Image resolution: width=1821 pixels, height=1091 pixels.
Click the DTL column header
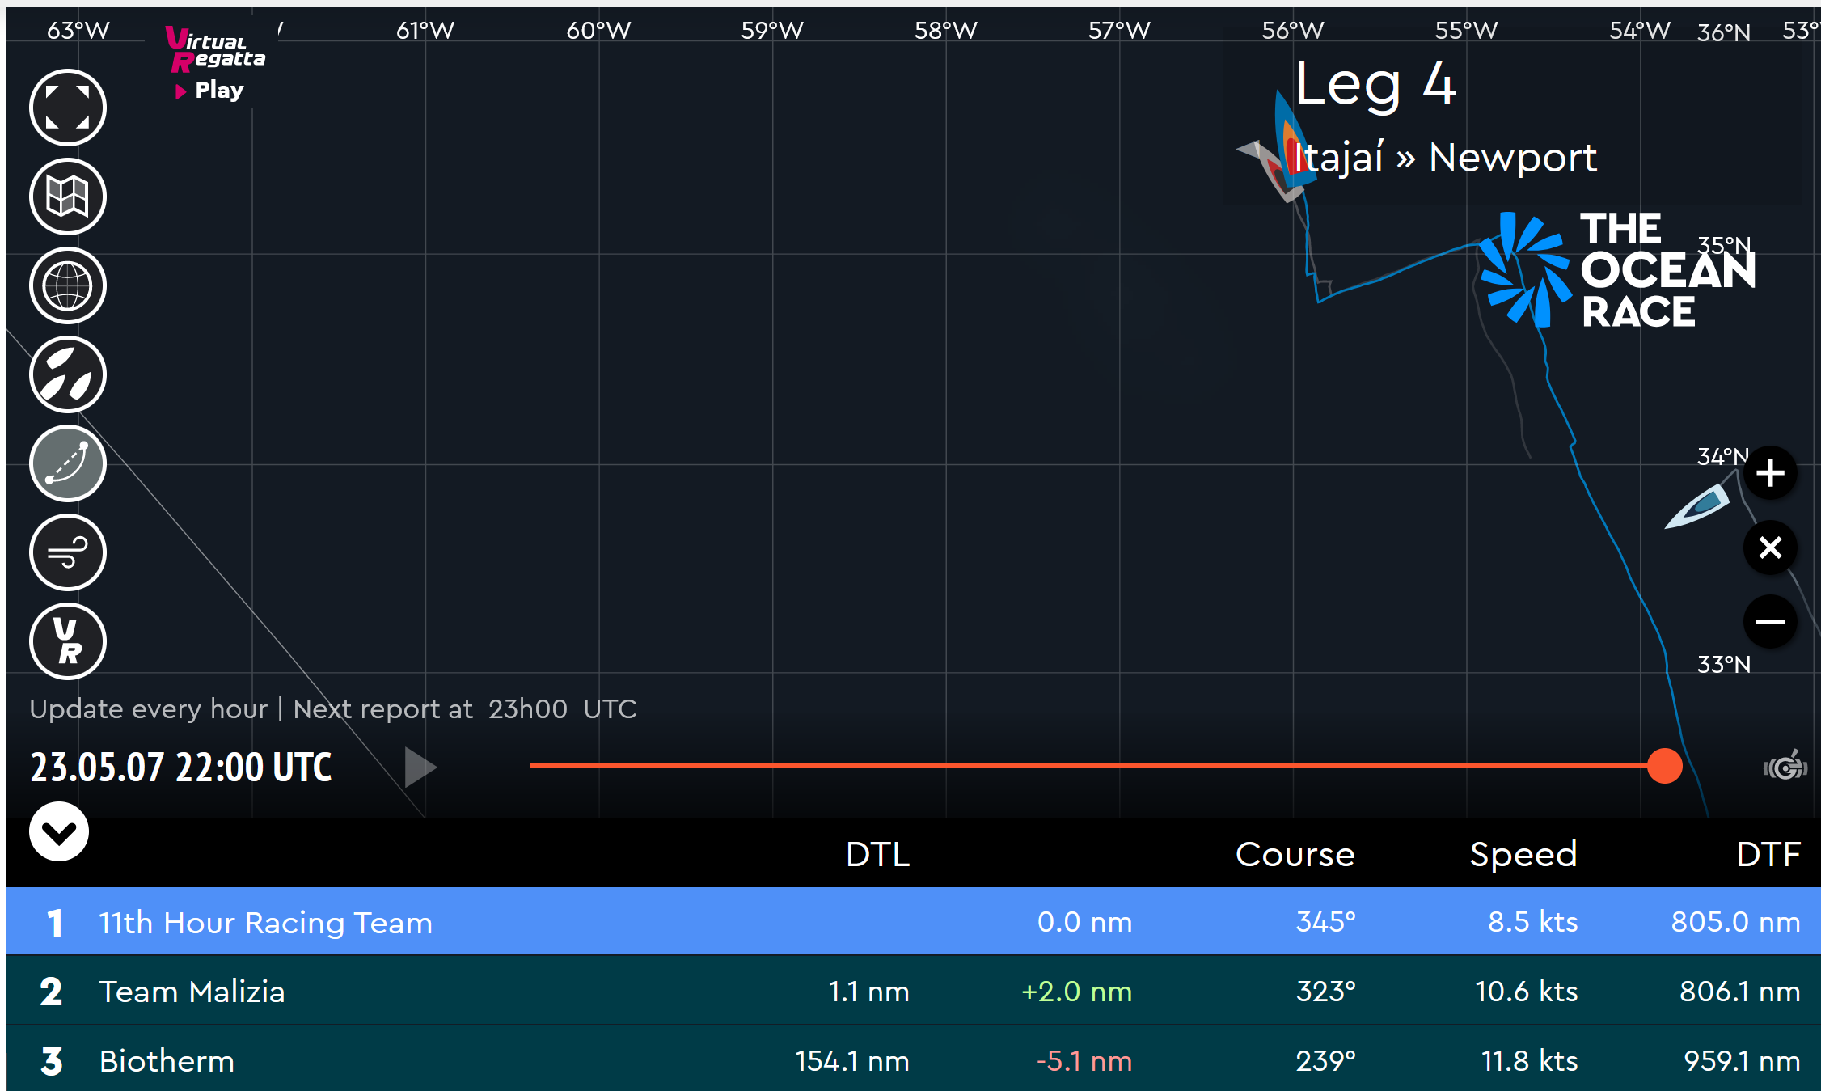pyautogui.click(x=877, y=855)
